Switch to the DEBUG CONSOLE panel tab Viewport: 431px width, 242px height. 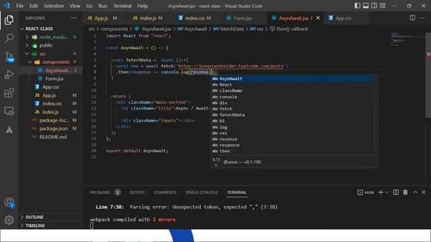(x=201, y=192)
